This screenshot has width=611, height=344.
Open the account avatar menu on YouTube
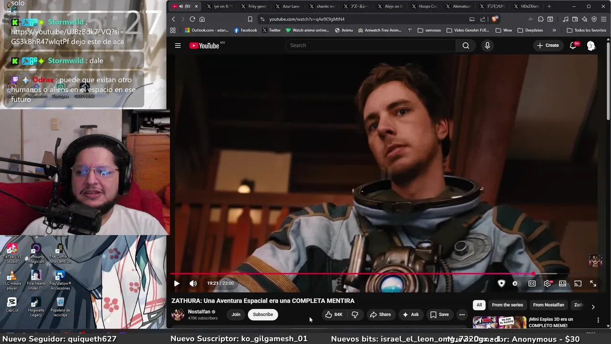coord(591,45)
